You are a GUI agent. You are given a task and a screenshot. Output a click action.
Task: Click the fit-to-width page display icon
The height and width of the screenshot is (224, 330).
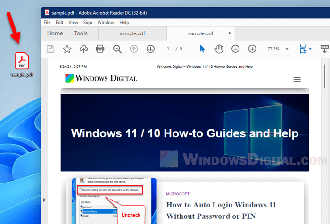point(303,49)
